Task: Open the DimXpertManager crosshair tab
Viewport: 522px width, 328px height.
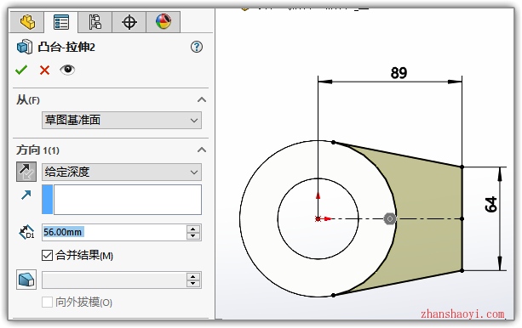Action: click(129, 22)
